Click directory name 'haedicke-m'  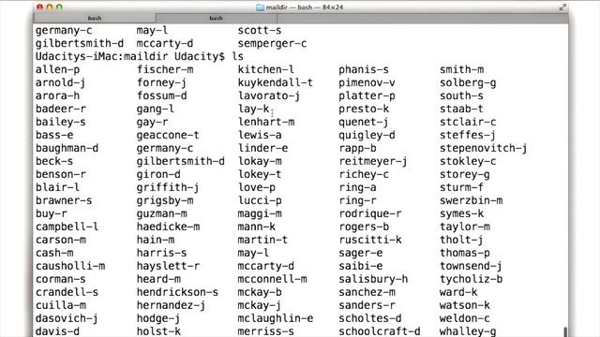click(168, 227)
